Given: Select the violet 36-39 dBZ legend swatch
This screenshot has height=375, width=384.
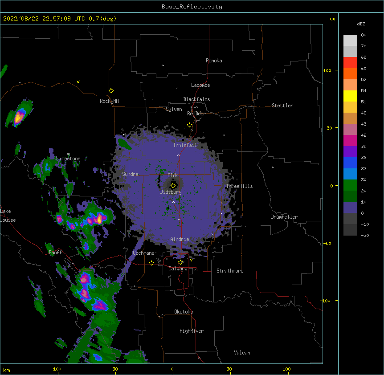Looking at the screenshot, I should [350, 152].
